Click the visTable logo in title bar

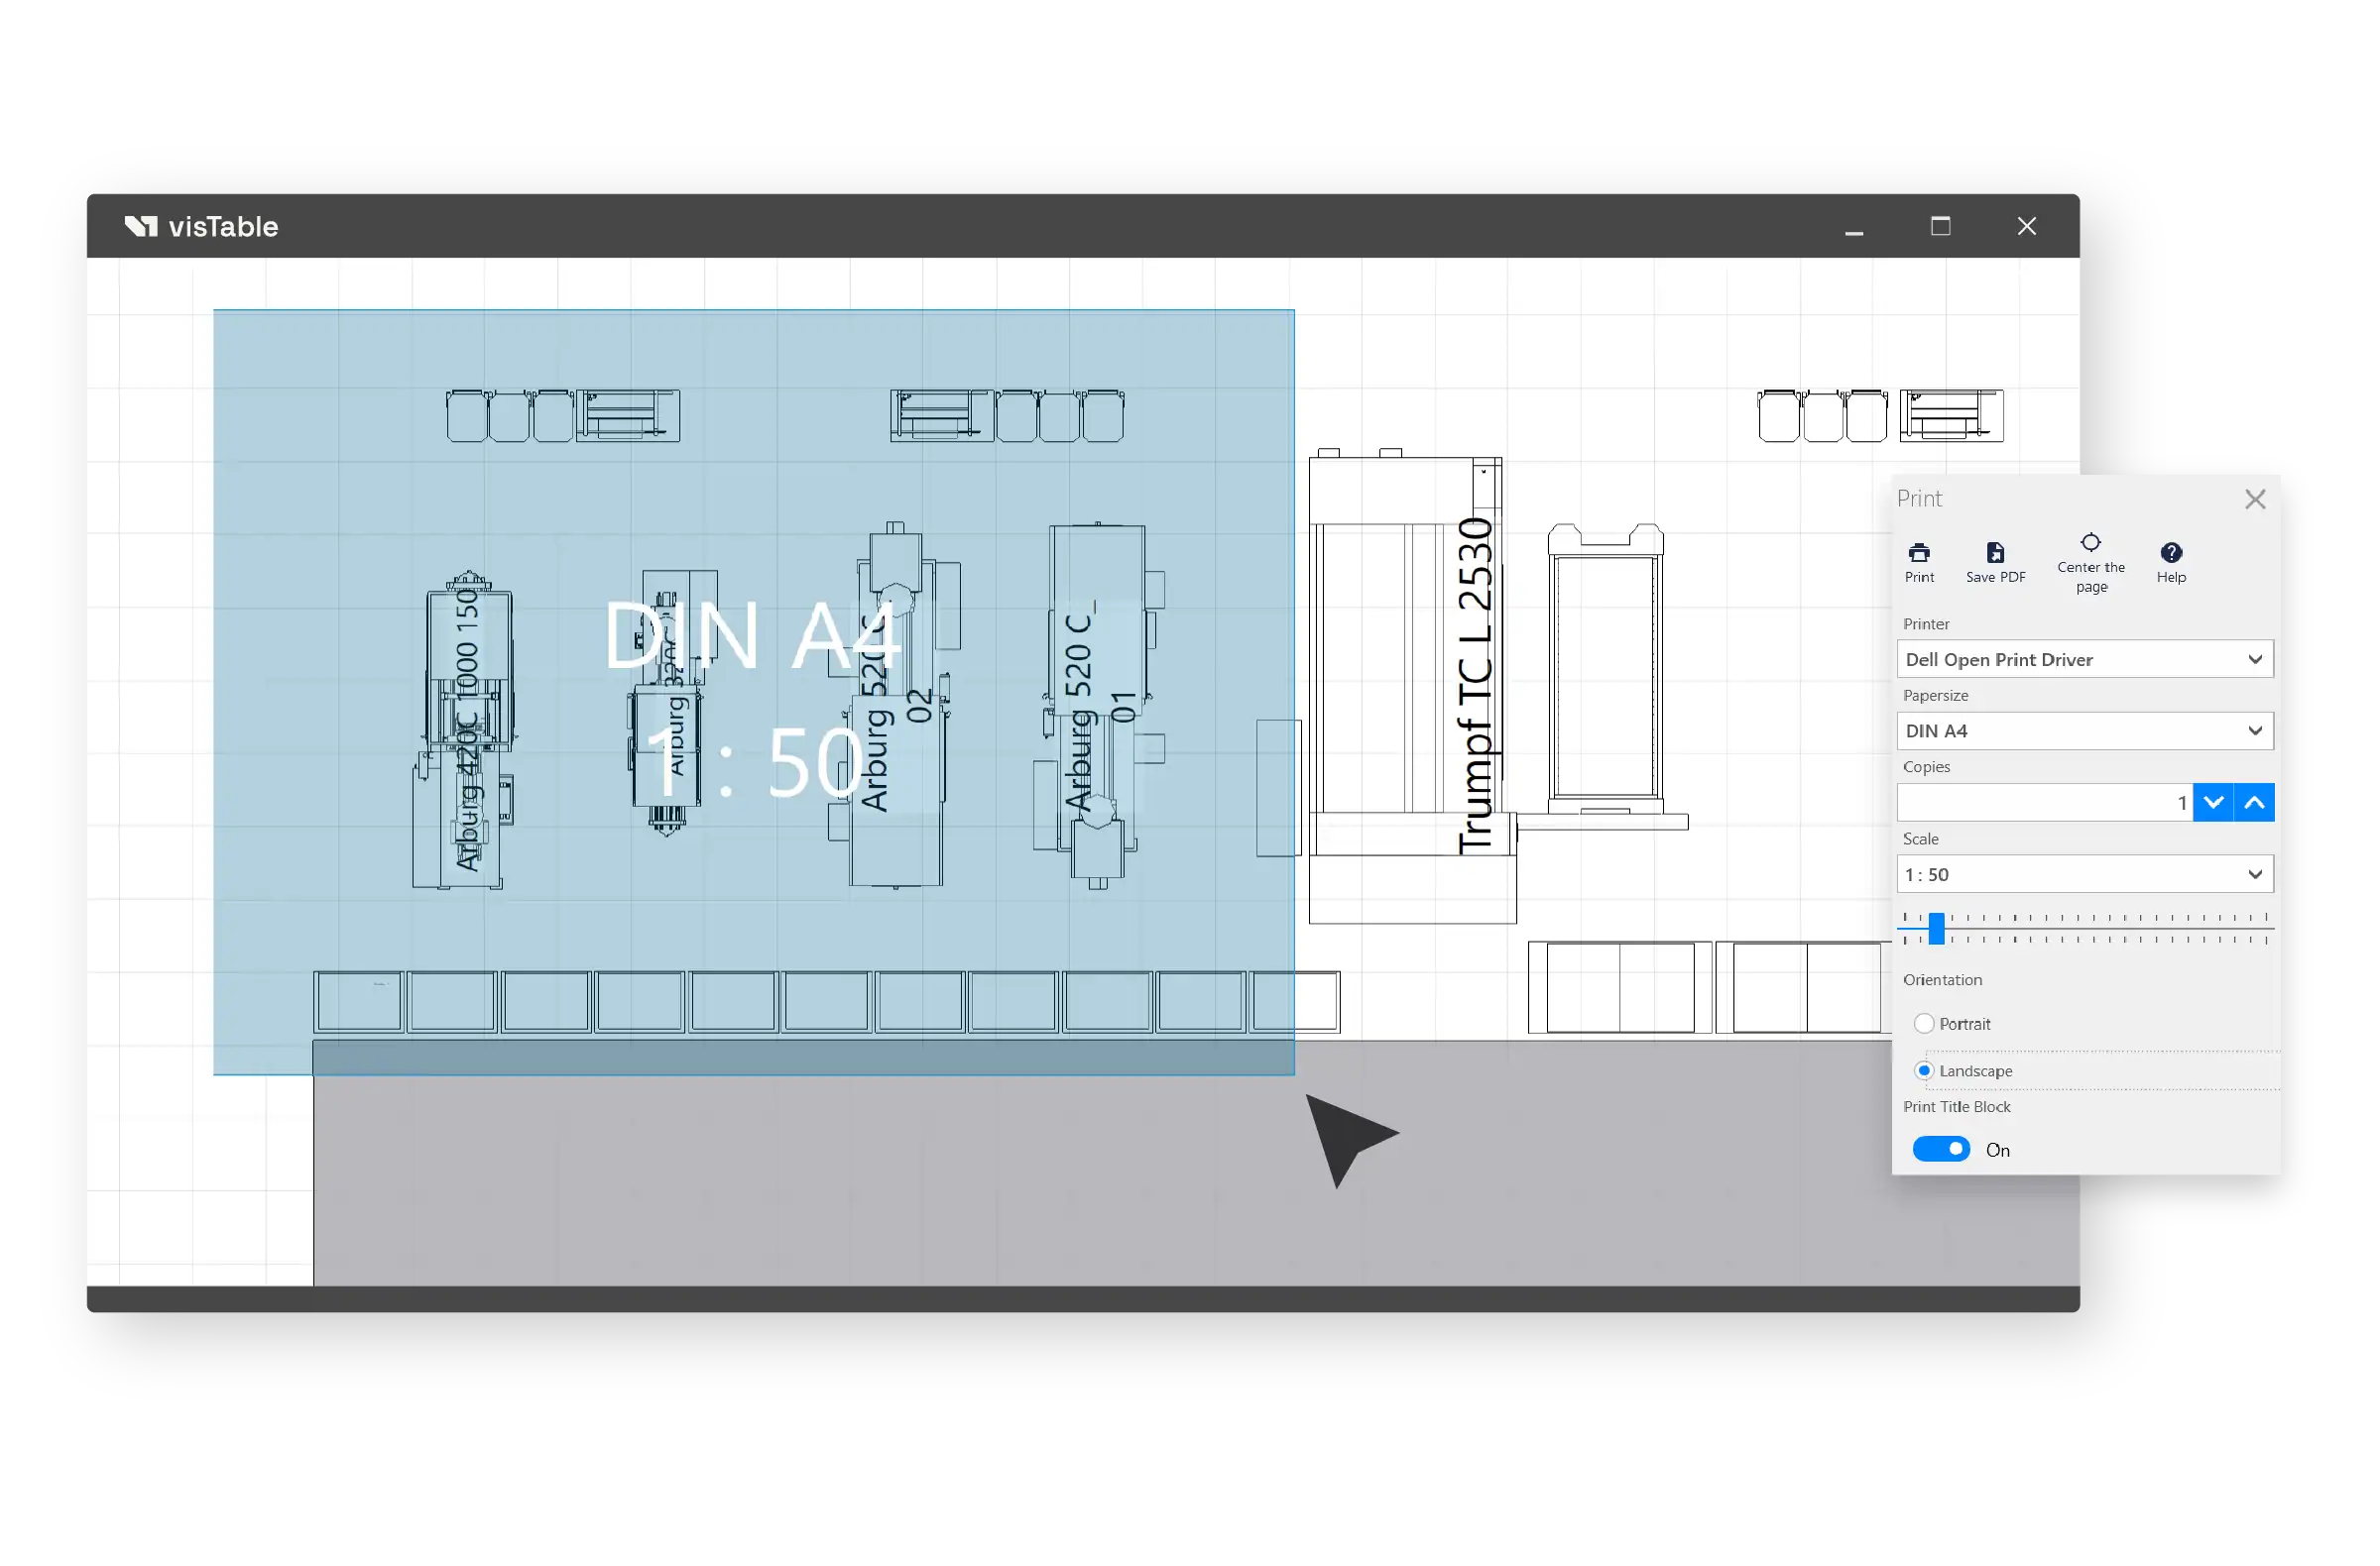coord(201,226)
